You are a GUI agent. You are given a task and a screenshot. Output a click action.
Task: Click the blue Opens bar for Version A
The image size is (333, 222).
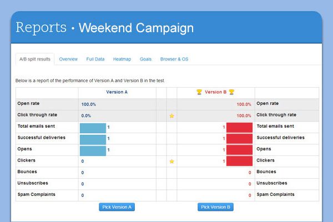pos(93,150)
